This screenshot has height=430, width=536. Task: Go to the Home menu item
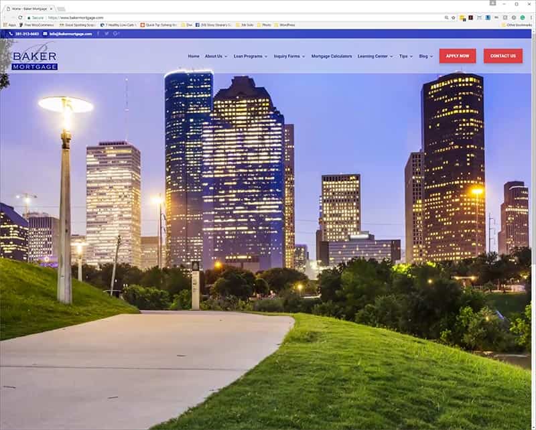point(194,56)
